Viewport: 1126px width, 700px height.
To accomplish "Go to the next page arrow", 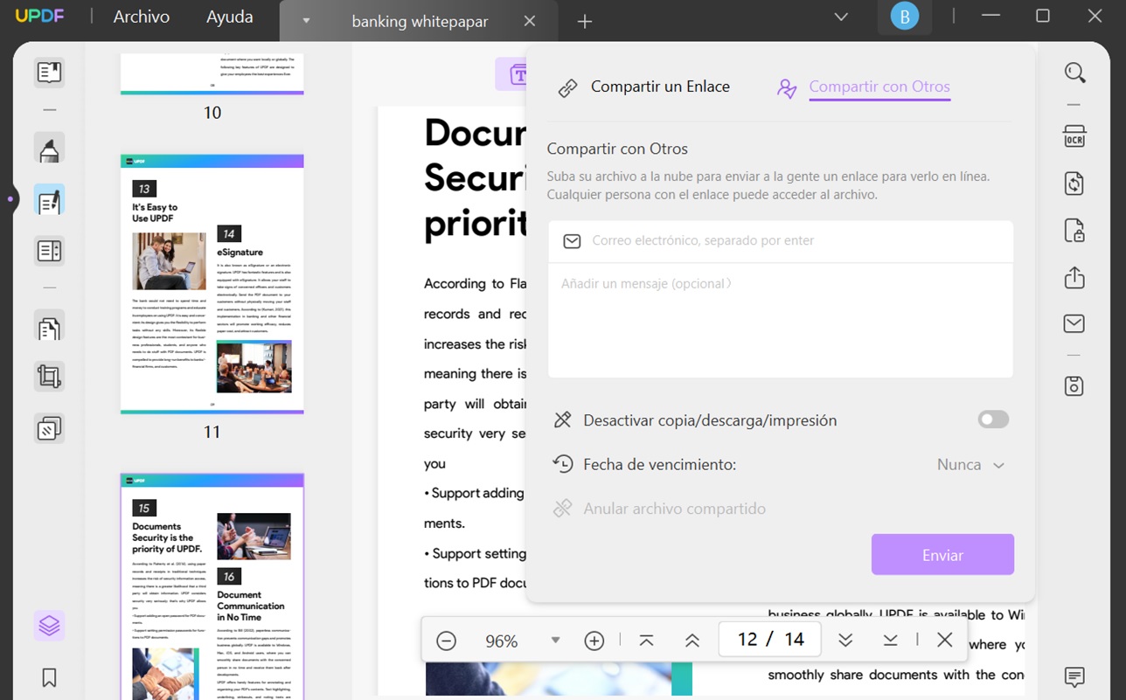I will [845, 641].
